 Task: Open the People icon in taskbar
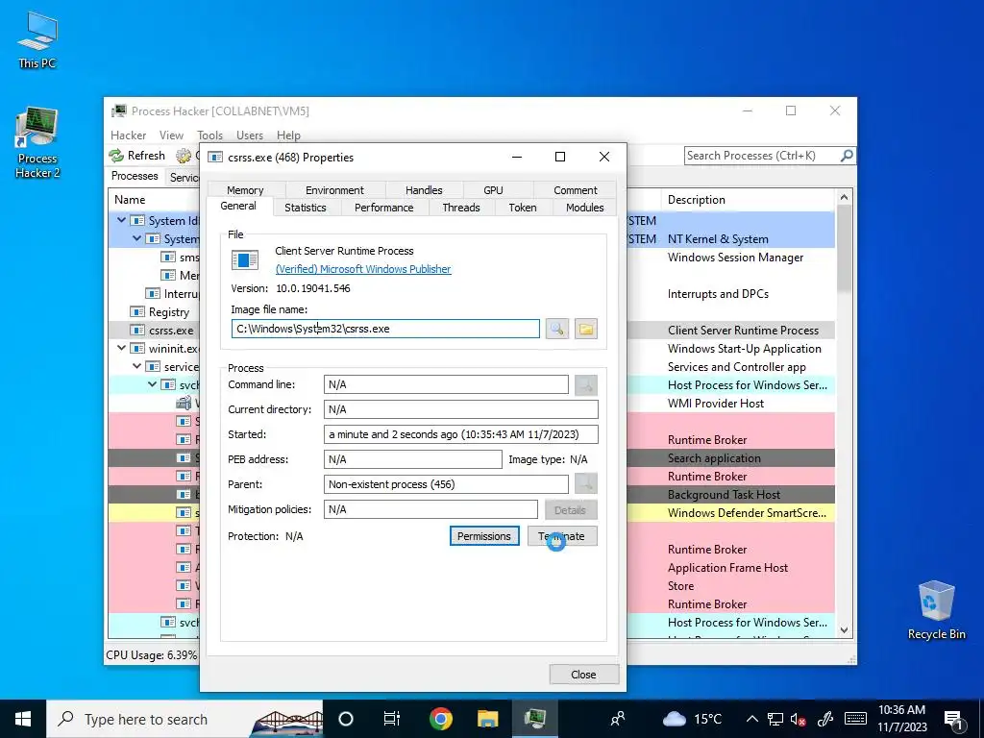click(618, 719)
